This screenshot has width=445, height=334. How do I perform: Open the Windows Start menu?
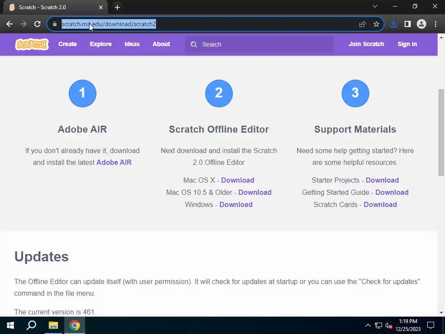click(x=10, y=325)
